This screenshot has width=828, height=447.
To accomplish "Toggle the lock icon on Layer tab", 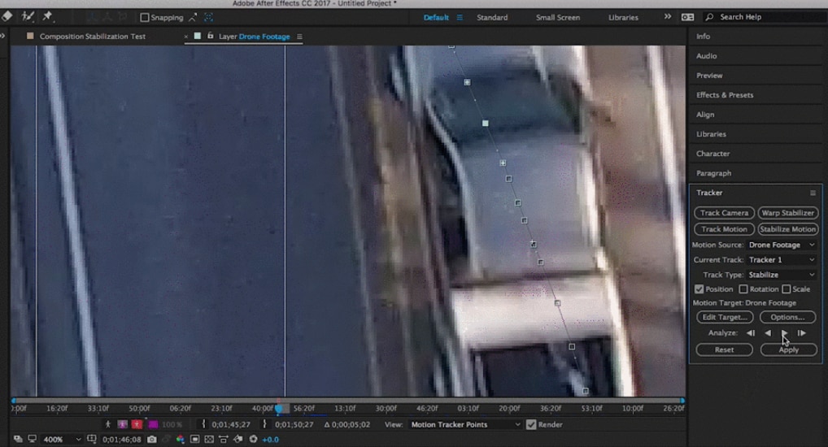I will (x=210, y=36).
